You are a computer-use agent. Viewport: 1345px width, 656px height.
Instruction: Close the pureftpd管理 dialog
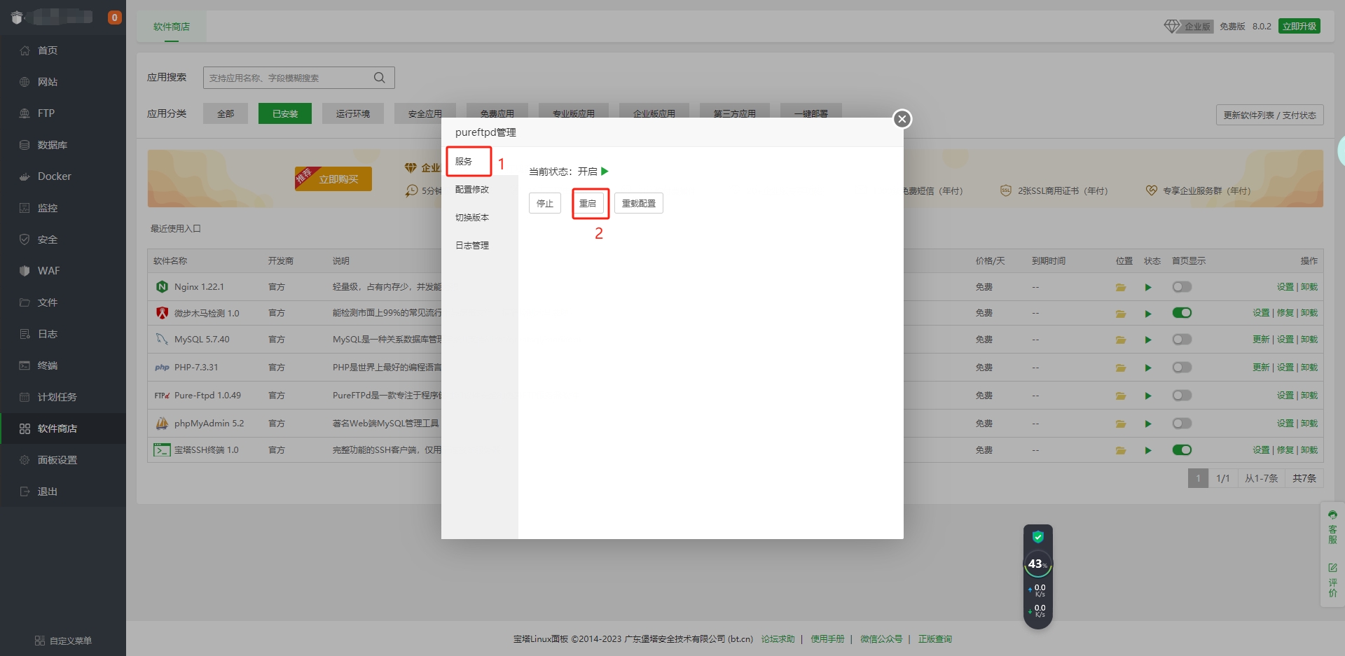[x=902, y=119]
